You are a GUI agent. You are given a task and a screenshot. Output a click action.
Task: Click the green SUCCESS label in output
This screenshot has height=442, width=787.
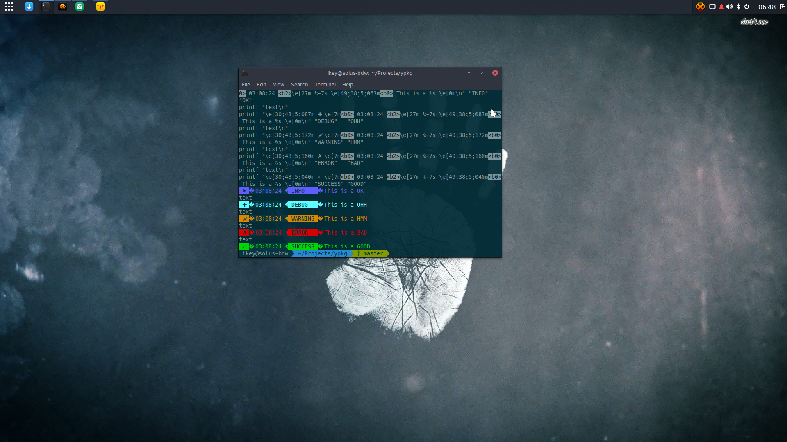click(x=303, y=247)
